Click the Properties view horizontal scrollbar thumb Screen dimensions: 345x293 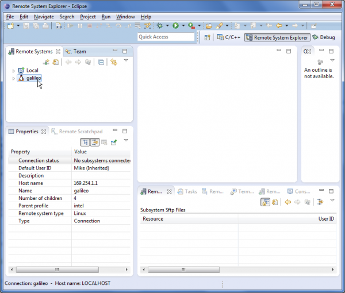pyautogui.click(x=57, y=269)
